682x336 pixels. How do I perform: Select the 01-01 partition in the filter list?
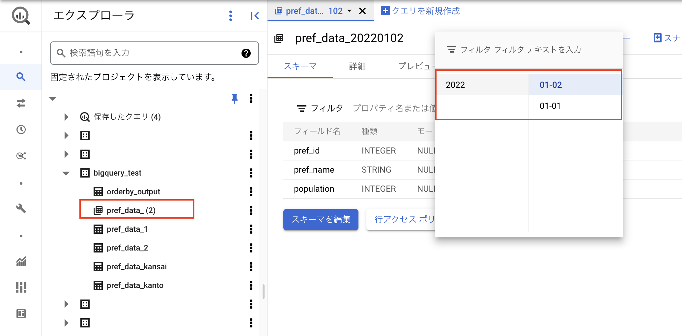click(550, 106)
